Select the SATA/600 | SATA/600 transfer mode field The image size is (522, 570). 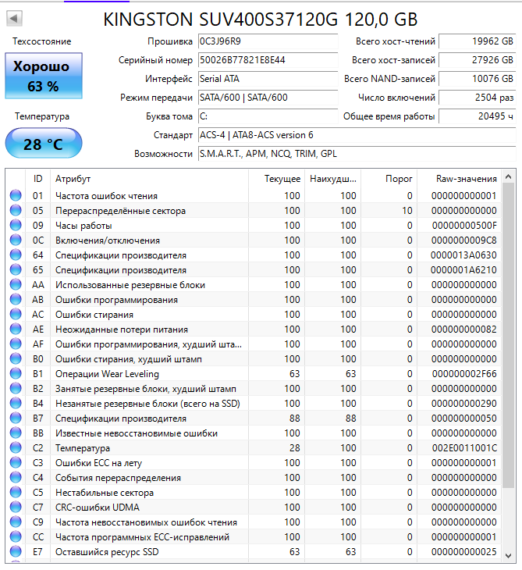268,98
